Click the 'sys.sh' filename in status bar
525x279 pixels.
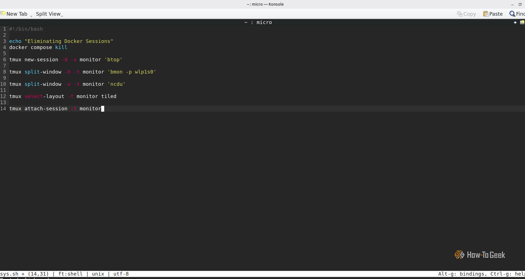(x=9, y=274)
